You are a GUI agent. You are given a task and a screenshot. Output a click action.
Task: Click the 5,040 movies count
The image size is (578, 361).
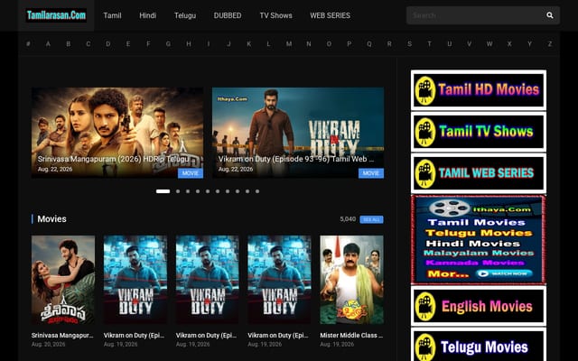coord(348,219)
